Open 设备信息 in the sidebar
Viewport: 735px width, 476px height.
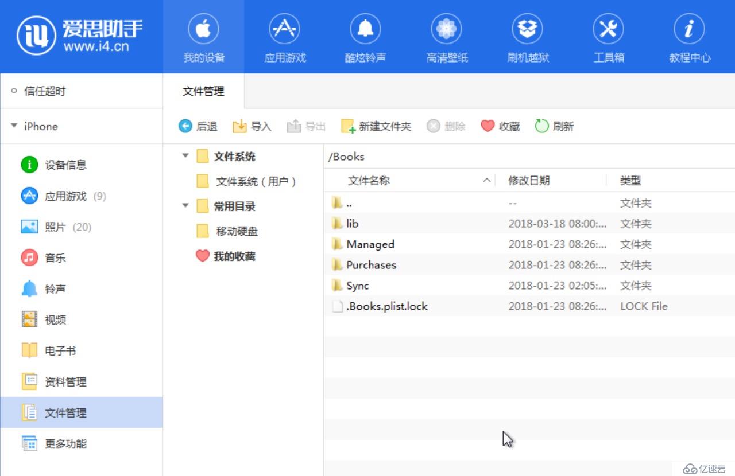(x=81, y=165)
